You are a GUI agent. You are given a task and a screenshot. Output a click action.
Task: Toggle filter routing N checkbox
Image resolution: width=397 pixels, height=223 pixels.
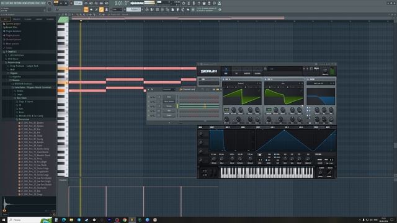point(308,115)
